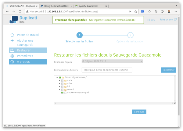Click step 2 Options de restauration
The image size is (183, 131).
(x=130, y=35)
